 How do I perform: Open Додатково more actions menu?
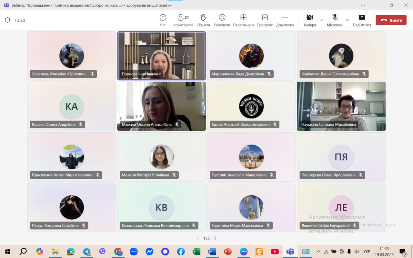pos(285,20)
